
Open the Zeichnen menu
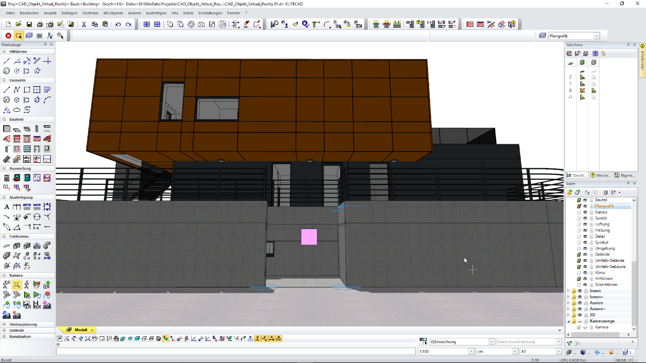(x=90, y=13)
